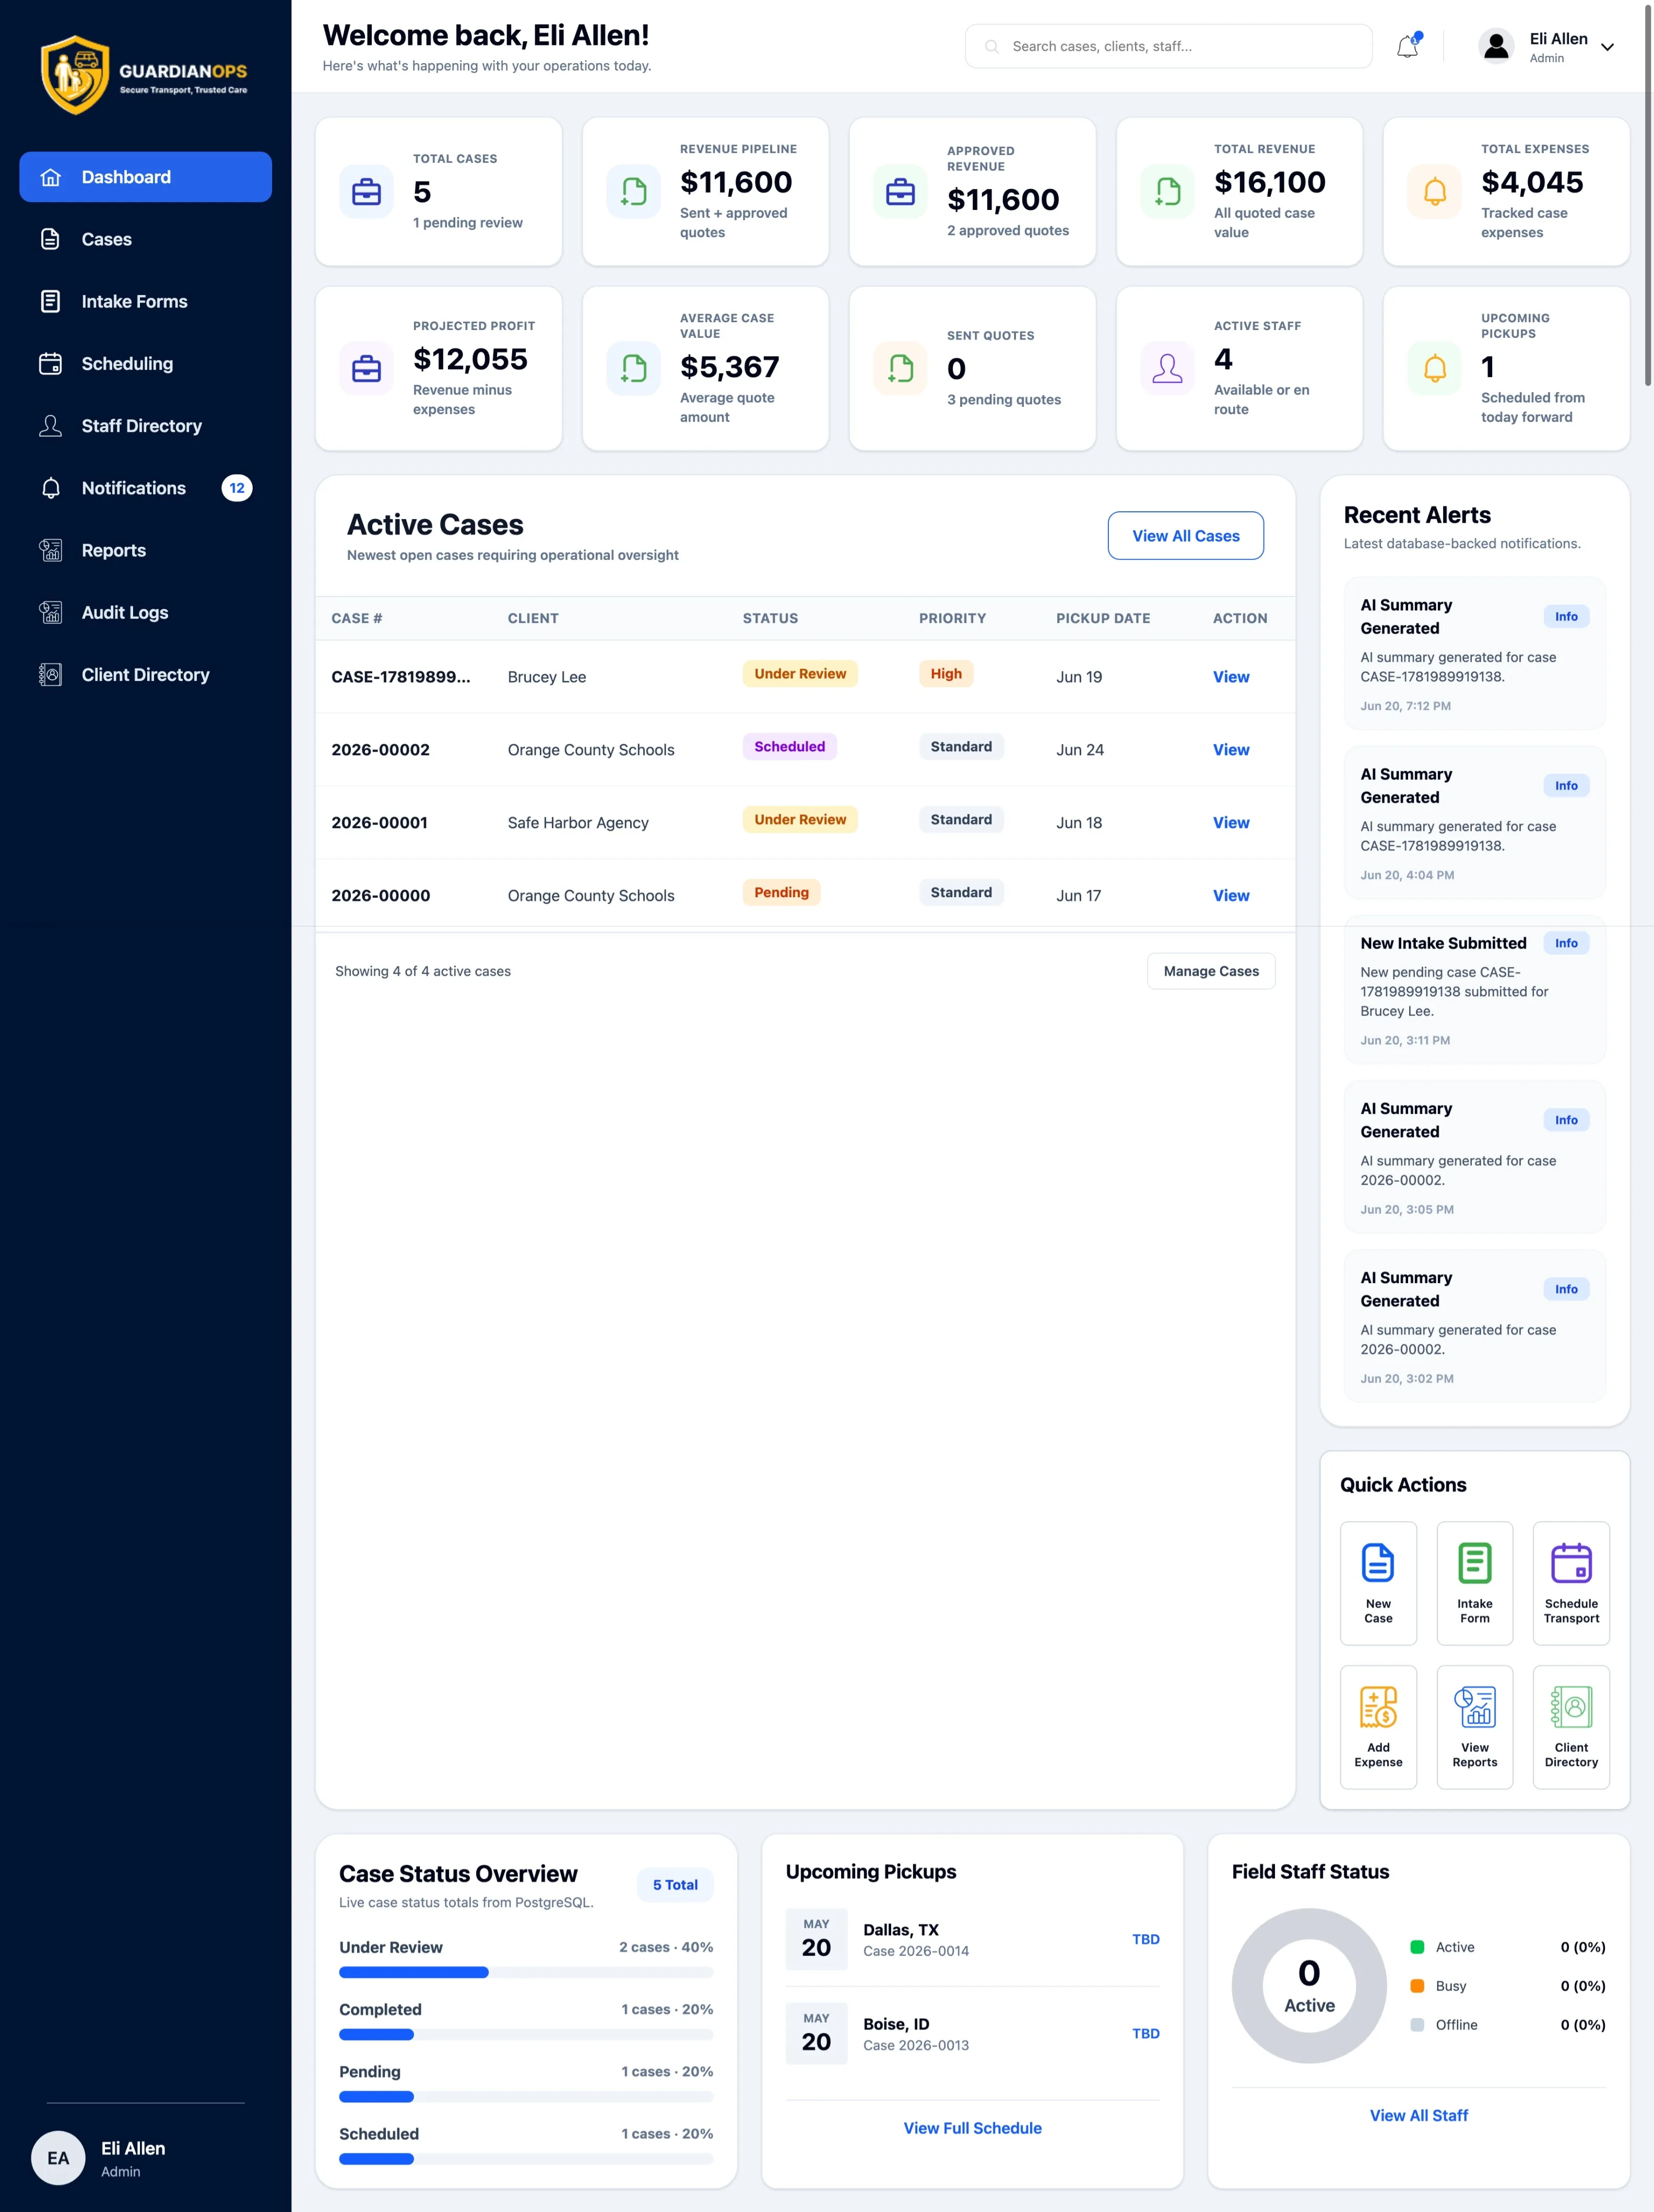
Task: Click the Scheduled status badge
Action: [789, 747]
